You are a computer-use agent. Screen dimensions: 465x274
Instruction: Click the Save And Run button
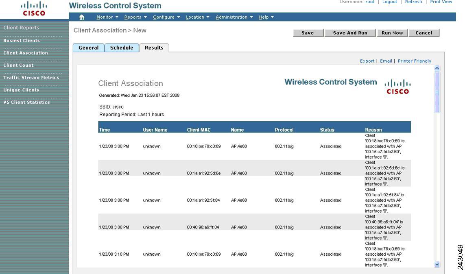(x=350, y=33)
